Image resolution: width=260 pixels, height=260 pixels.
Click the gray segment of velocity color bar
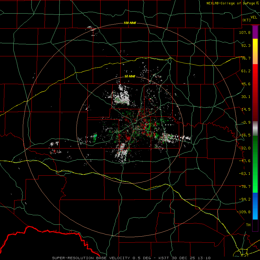pyautogui.click(x=255, y=129)
